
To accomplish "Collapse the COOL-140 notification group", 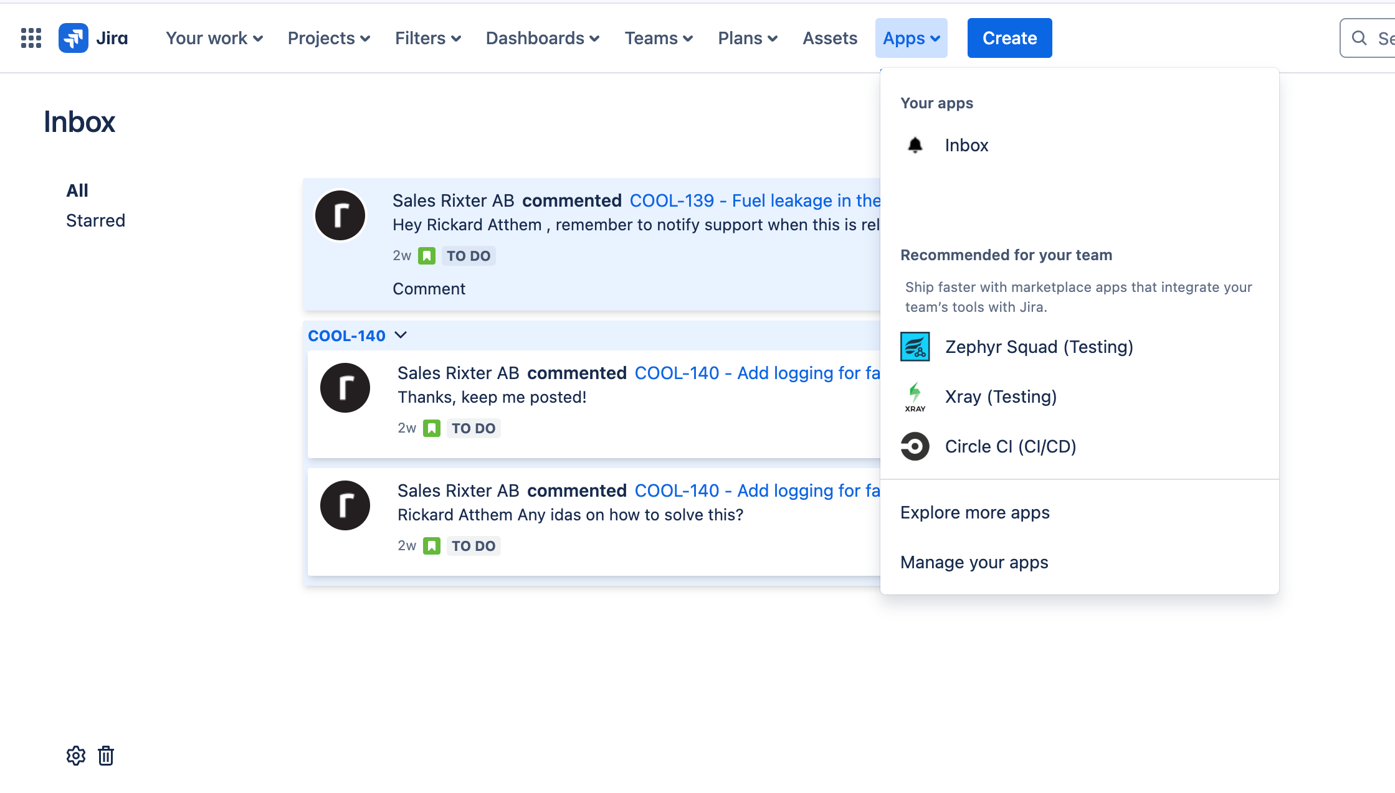I will click(401, 335).
